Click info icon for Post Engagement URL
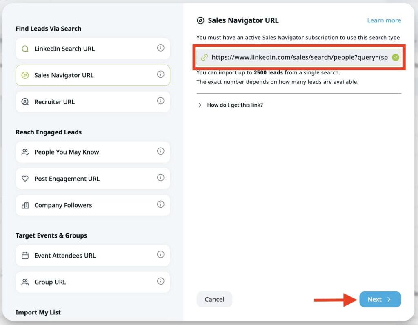418x325 pixels. (x=160, y=177)
